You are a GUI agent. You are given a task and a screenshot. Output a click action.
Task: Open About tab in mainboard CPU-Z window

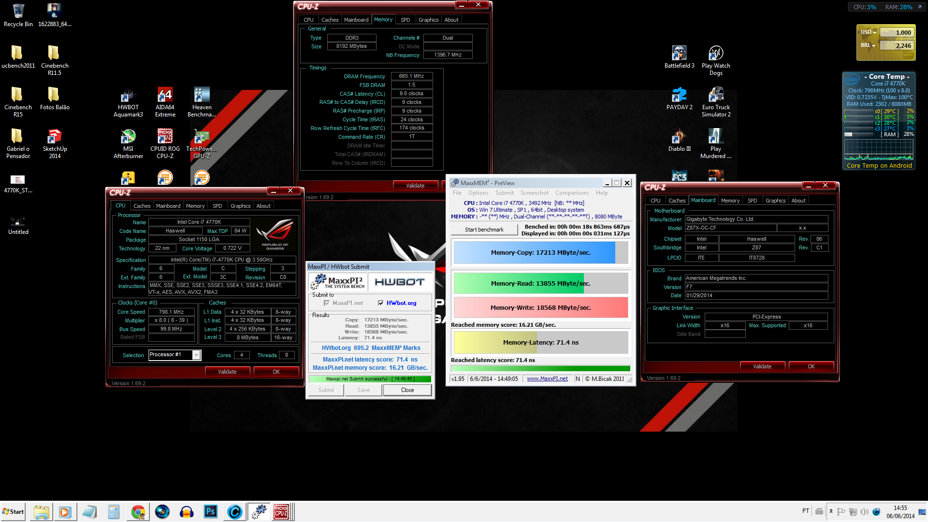[x=798, y=201]
